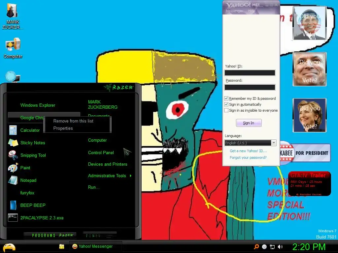Click the GTA:IV Trailer countdown gadget
The image size is (338, 253).
point(309,183)
